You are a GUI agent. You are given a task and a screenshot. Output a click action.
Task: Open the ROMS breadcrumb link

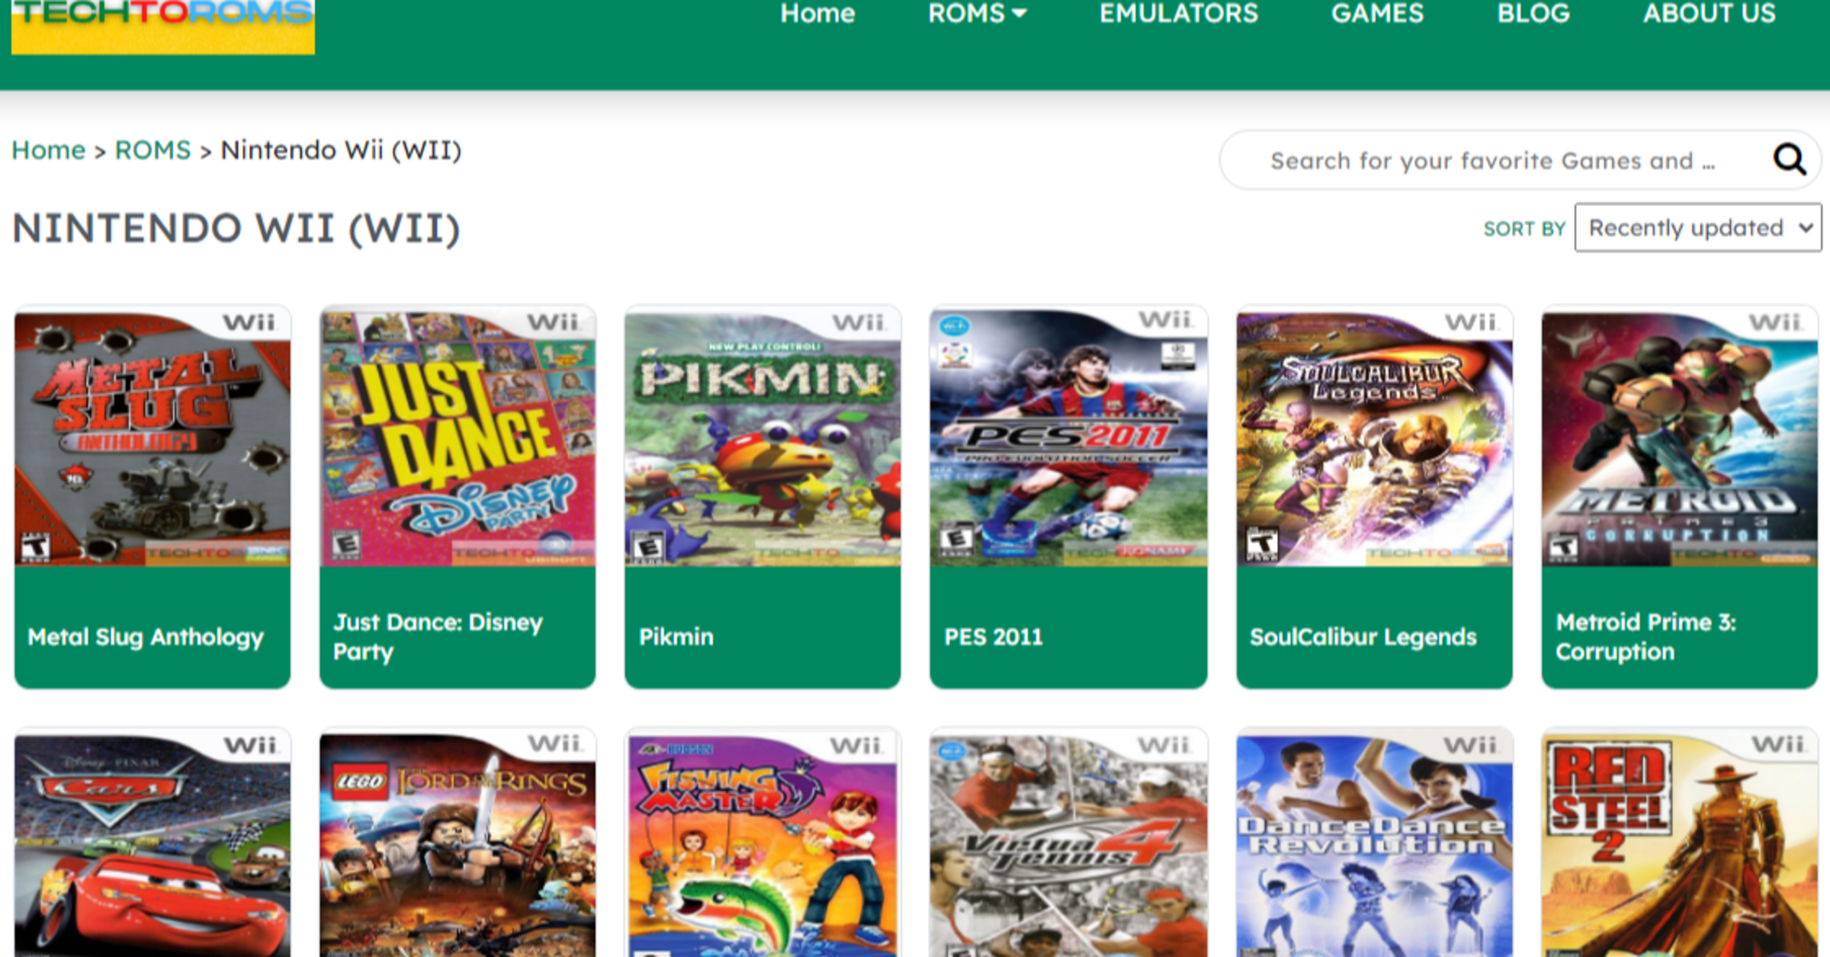(x=152, y=150)
